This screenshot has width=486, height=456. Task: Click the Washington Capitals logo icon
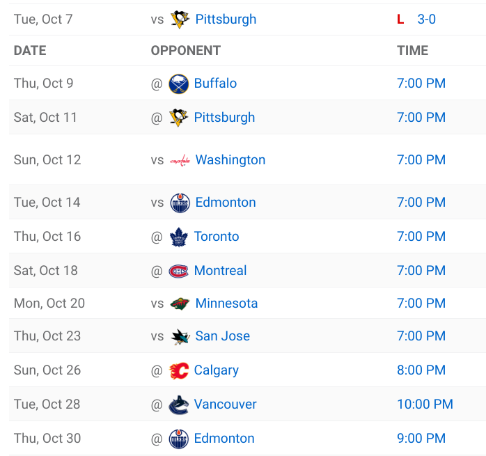pos(180,161)
